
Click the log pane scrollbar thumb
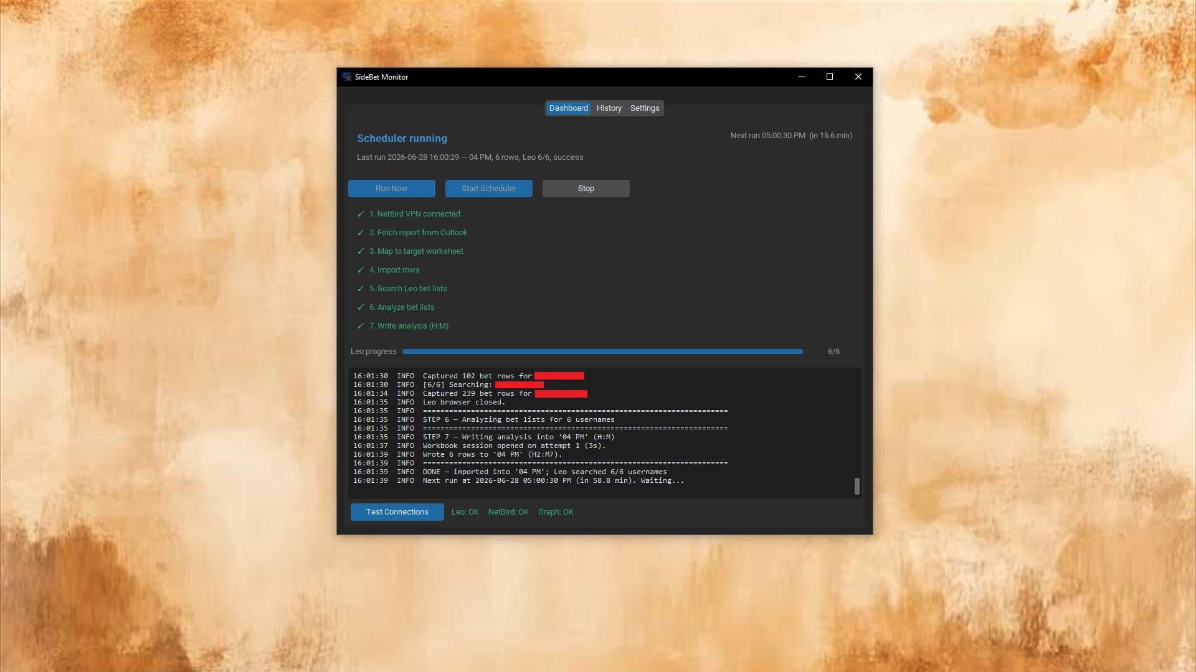click(x=857, y=487)
